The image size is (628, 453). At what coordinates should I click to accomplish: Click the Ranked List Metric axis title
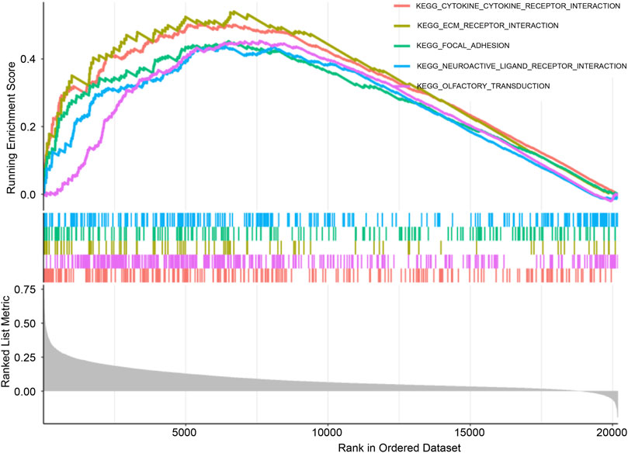pos(5,341)
